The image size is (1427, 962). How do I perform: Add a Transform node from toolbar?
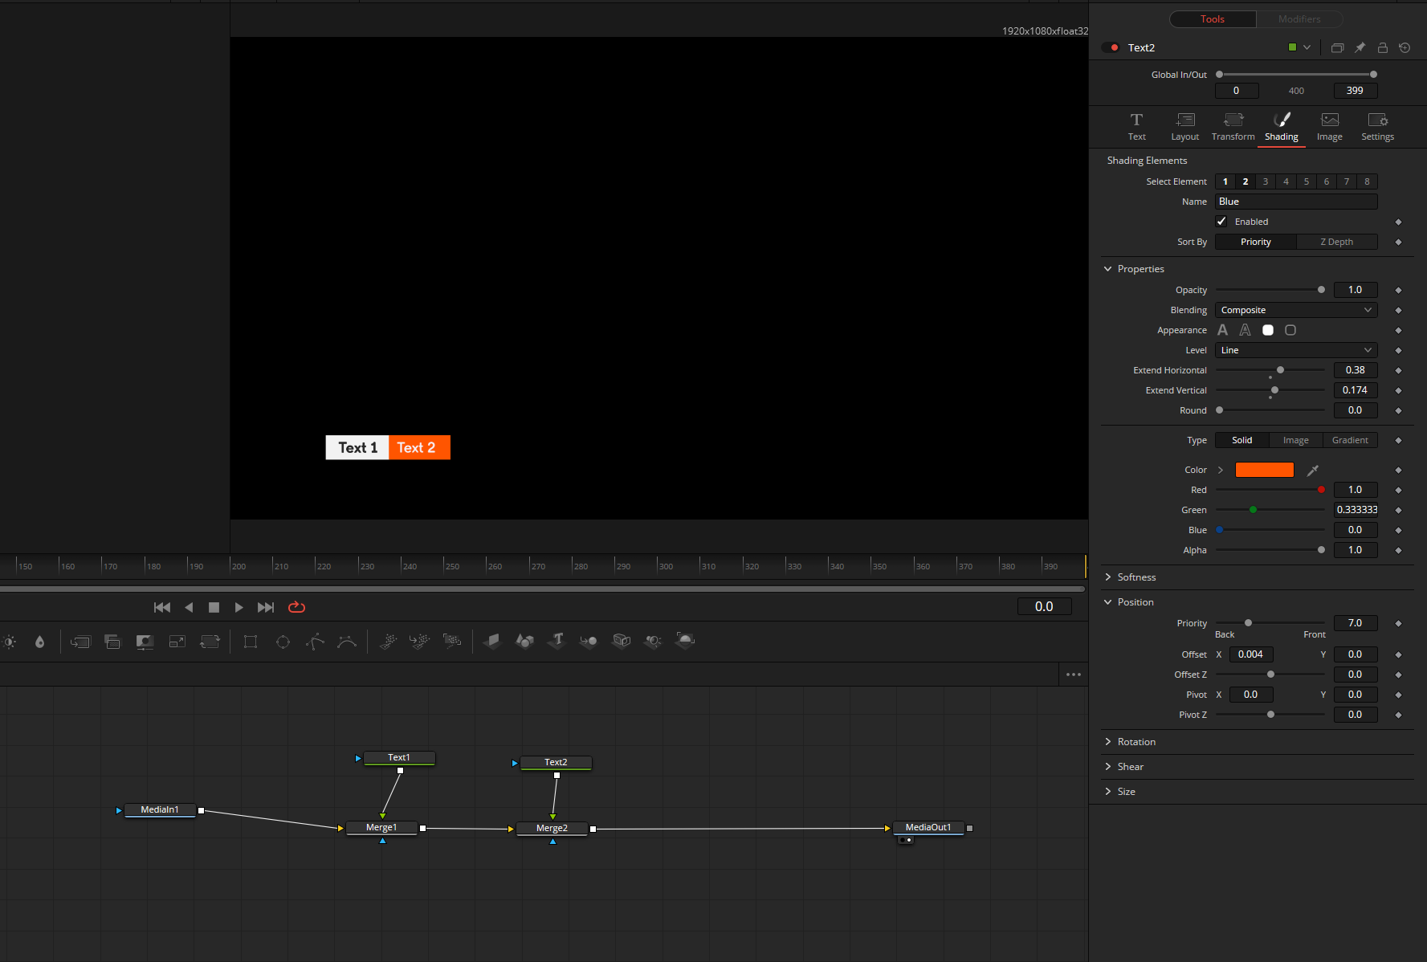point(210,642)
